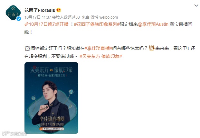Open hashtag #灵美东方 傣族印象#
This screenshot has width=200, height=138.
pyautogui.click(x=101, y=56)
